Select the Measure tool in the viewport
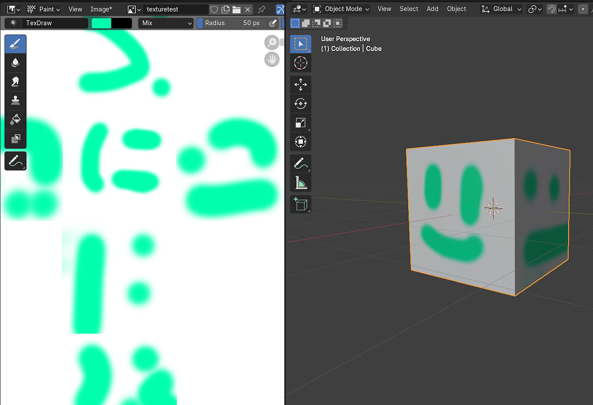Viewport: 593px width, 405px height. click(x=300, y=182)
